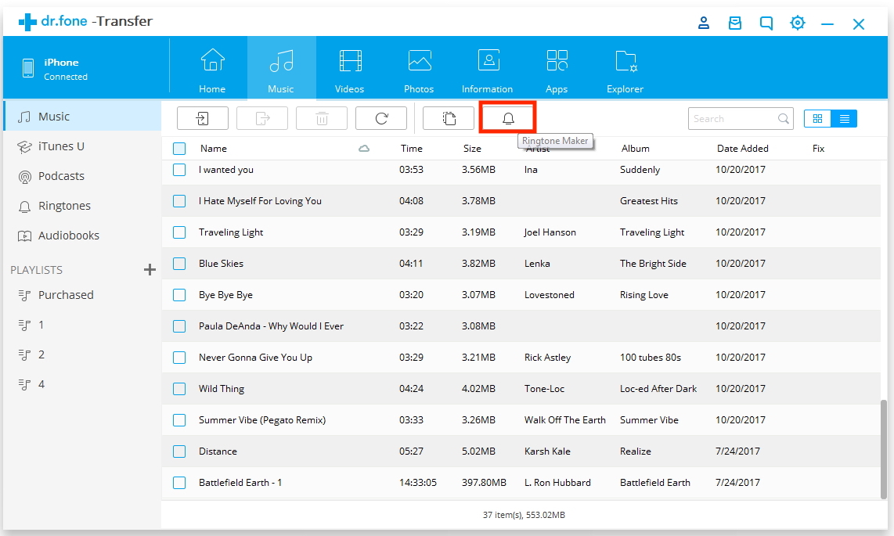
Task: Switch to grid view layout
Action: 817,119
